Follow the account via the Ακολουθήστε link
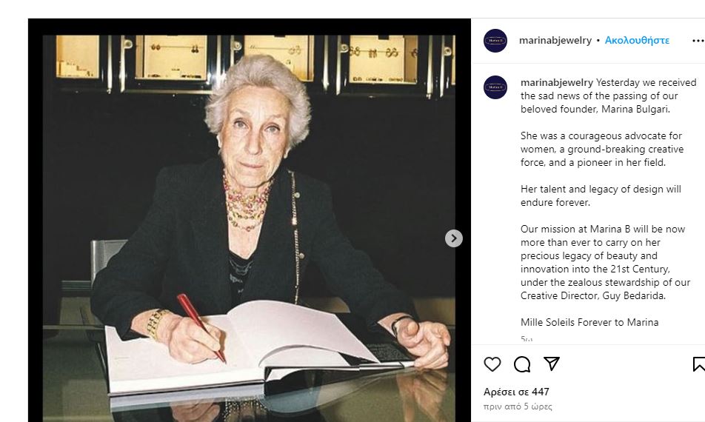 (x=637, y=41)
